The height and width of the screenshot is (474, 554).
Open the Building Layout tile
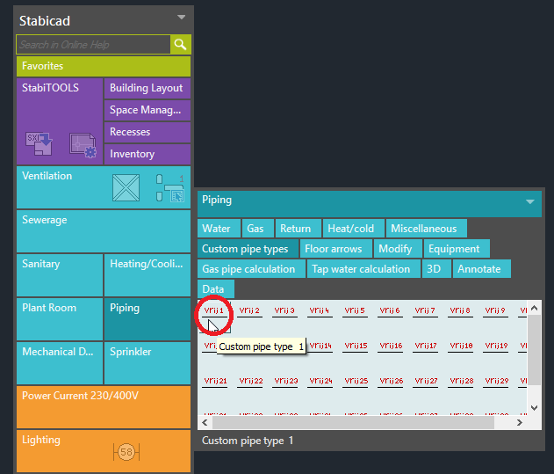click(x=147, y=88)
